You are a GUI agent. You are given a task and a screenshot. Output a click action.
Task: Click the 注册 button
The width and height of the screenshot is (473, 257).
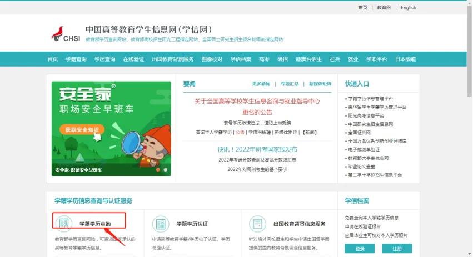(x=397, y=249)
